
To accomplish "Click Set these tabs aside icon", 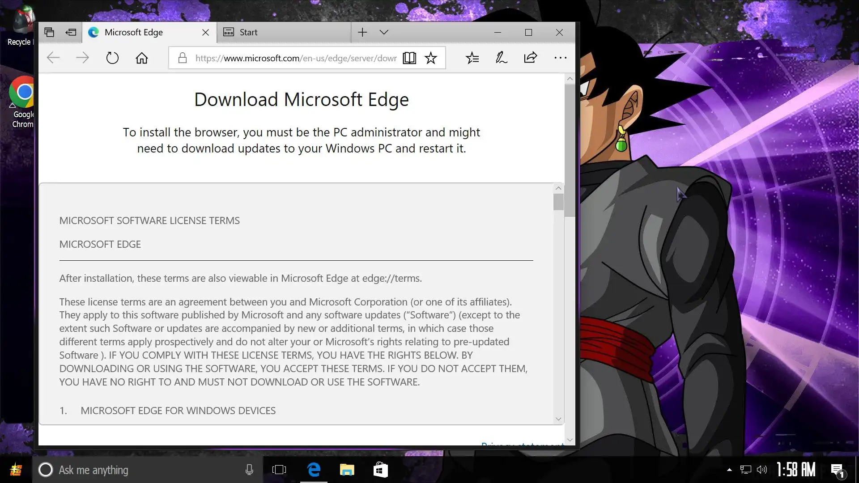I will pos(71,32).
